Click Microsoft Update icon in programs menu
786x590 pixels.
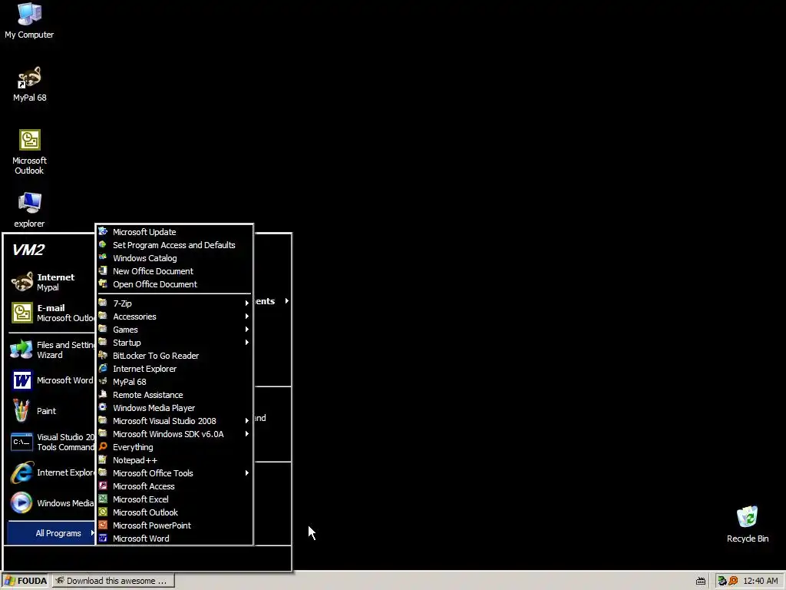pos(103,231)
